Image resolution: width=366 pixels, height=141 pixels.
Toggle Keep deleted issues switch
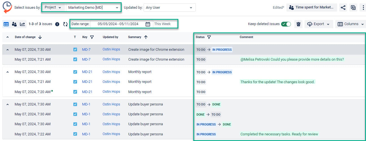pyautogui.click(x=286, y=24)
